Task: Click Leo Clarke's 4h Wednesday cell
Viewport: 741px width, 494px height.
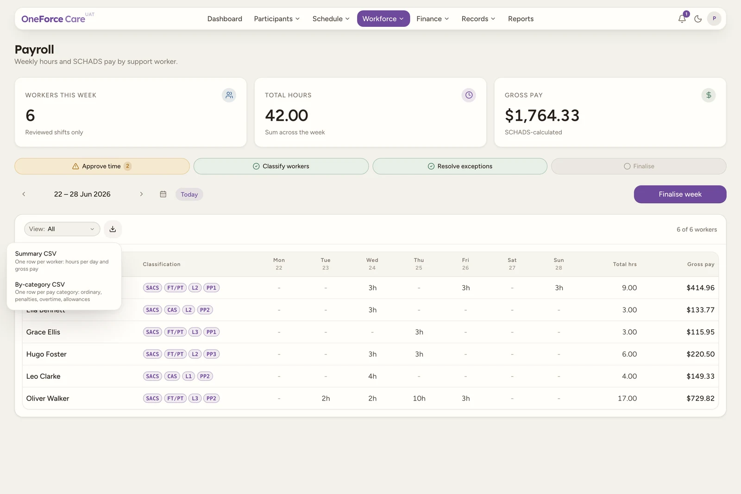Action: (x=372, y=376)
